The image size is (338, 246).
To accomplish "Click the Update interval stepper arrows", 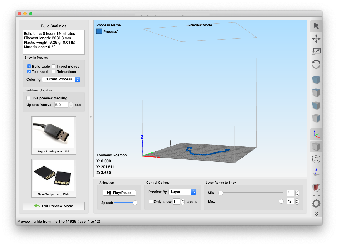I will 71,105.
